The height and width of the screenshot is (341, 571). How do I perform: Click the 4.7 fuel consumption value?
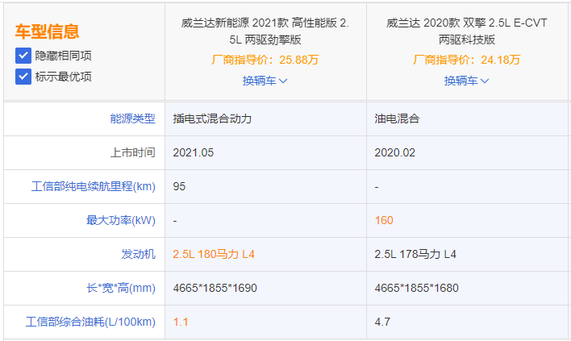point(382,322)
